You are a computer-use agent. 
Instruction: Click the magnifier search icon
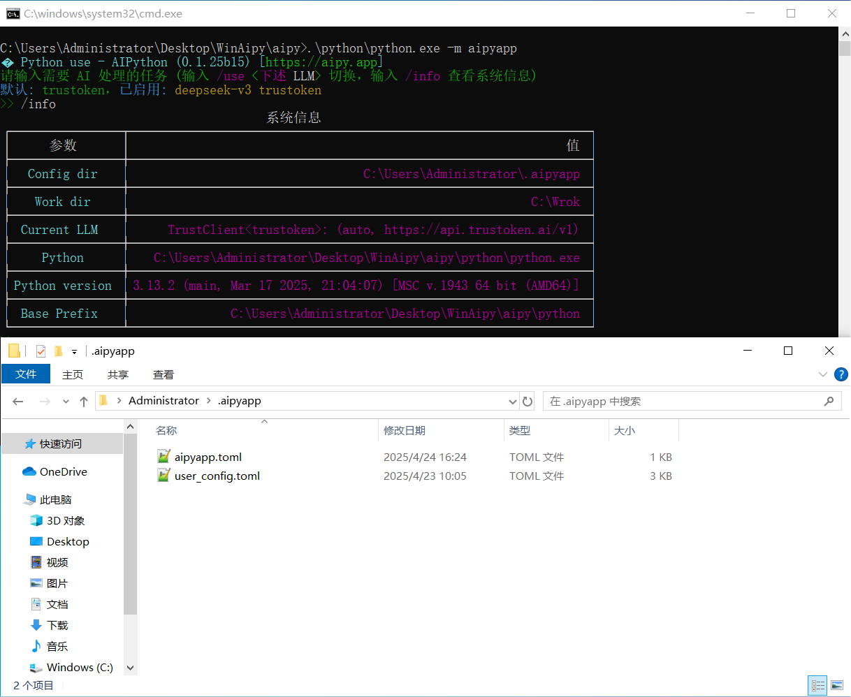[x=829, y=401]
